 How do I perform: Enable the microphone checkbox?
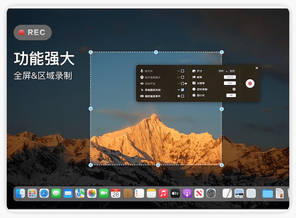tap(182, 71)
